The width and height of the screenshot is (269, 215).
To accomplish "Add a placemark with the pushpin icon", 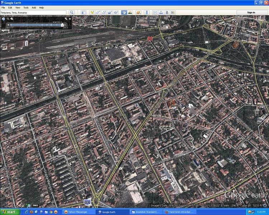I will click(x=92, y=13).
